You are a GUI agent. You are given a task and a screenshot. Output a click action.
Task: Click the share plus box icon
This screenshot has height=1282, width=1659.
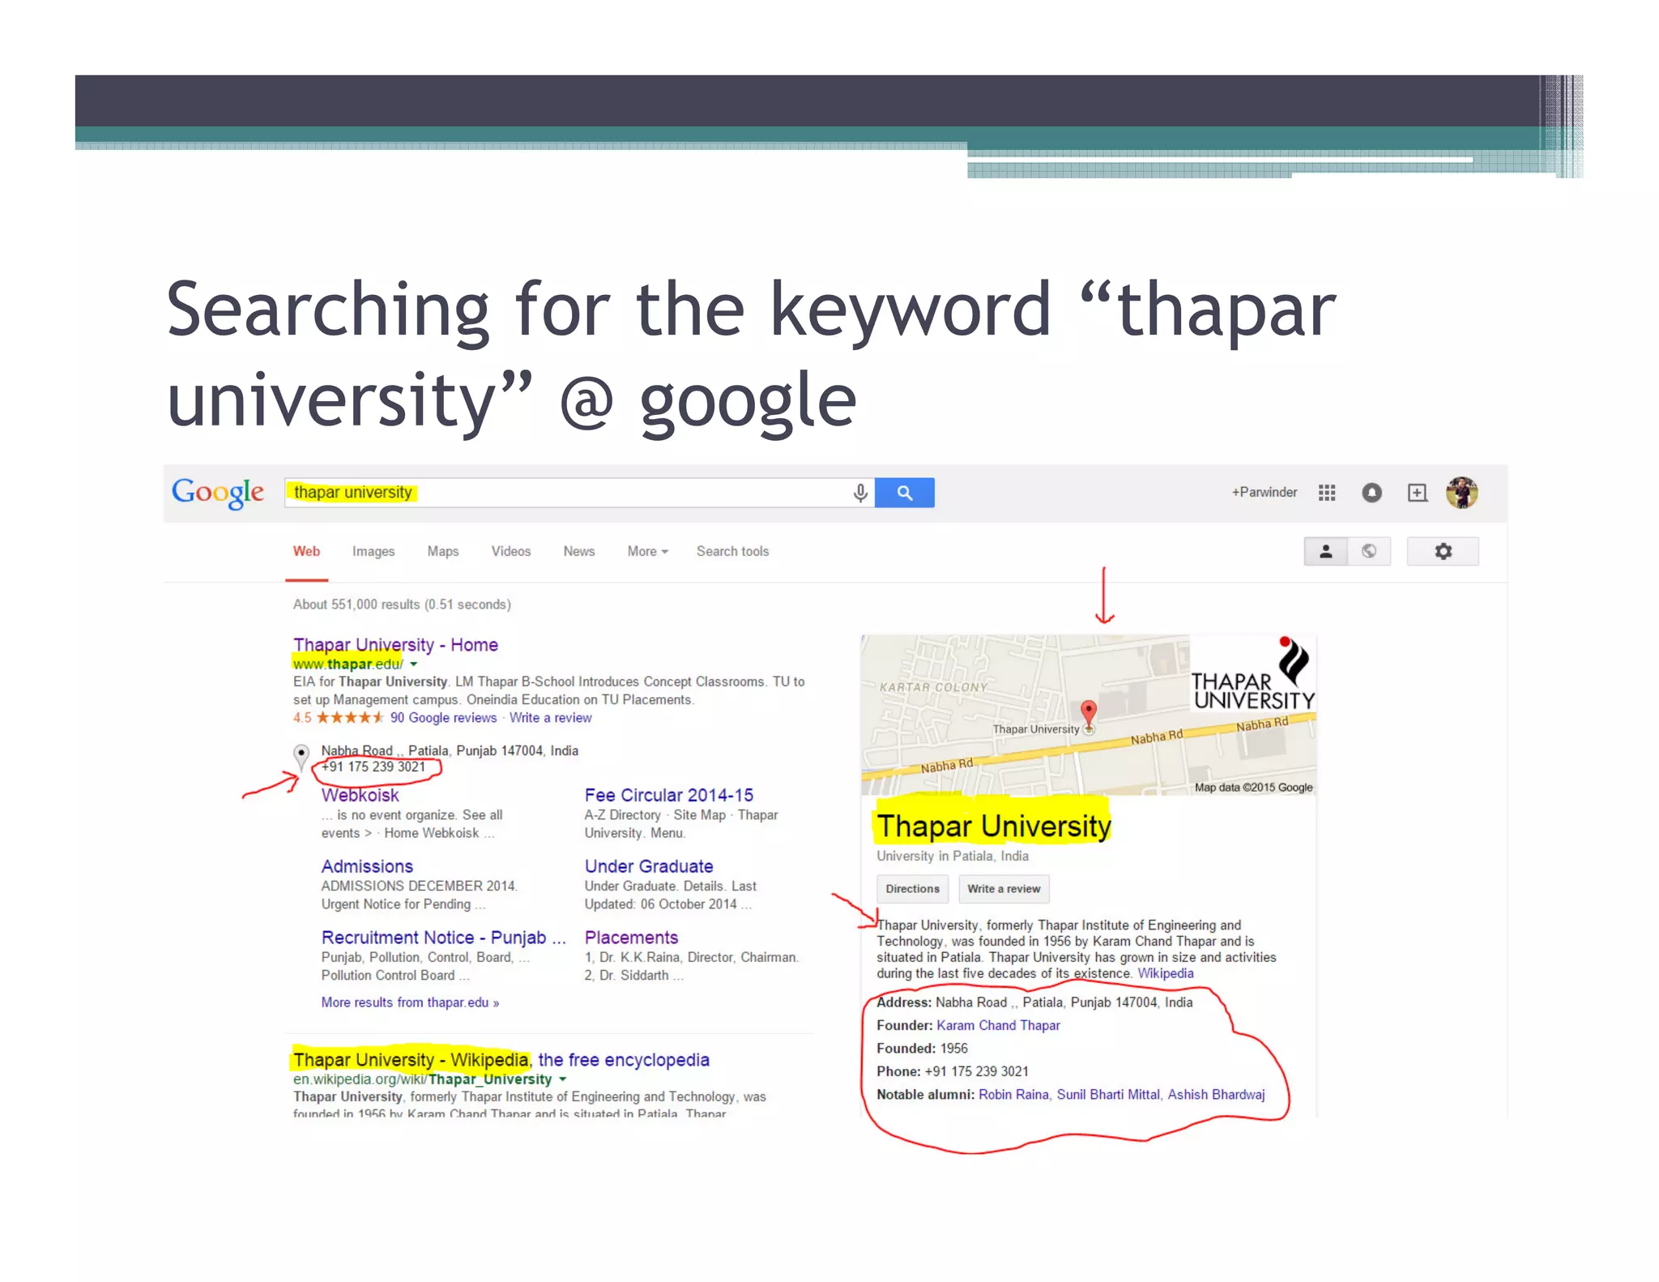(x=1417, y=493)
